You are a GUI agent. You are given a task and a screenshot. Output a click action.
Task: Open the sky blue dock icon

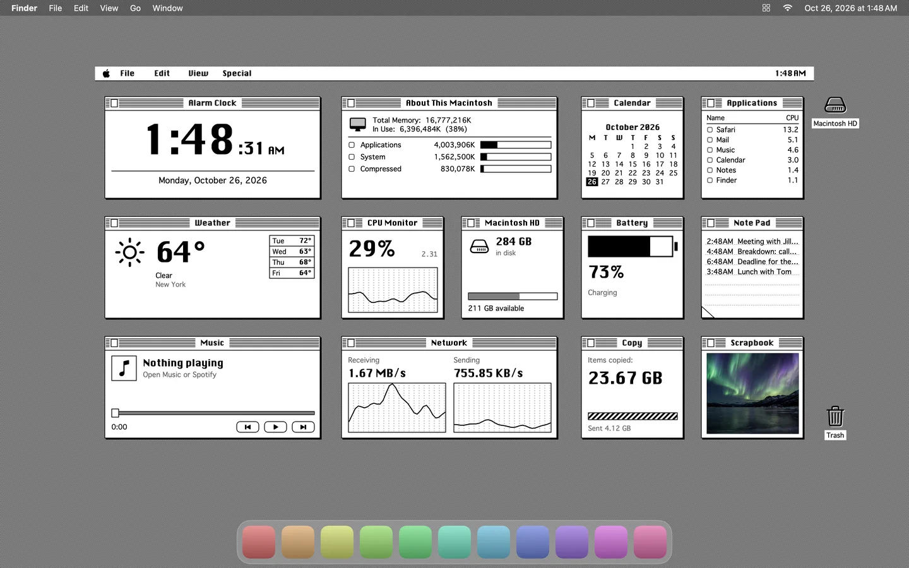point(494,542)
